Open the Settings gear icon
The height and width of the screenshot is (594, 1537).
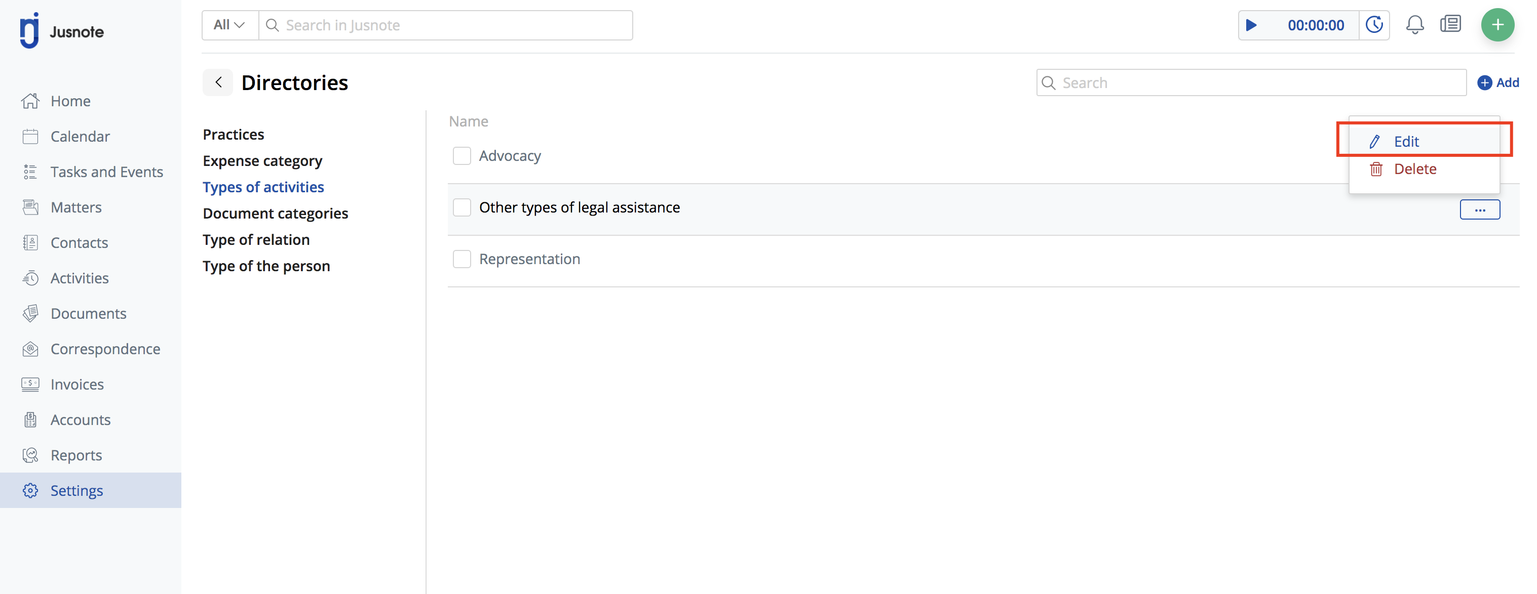[30, 490]
